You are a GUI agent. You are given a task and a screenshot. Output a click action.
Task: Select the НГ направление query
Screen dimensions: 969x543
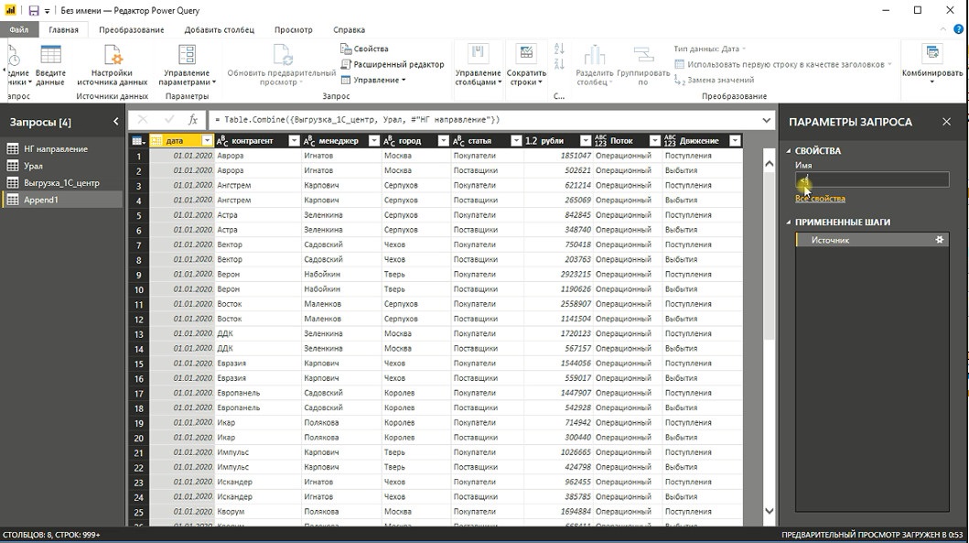(62, 149)
